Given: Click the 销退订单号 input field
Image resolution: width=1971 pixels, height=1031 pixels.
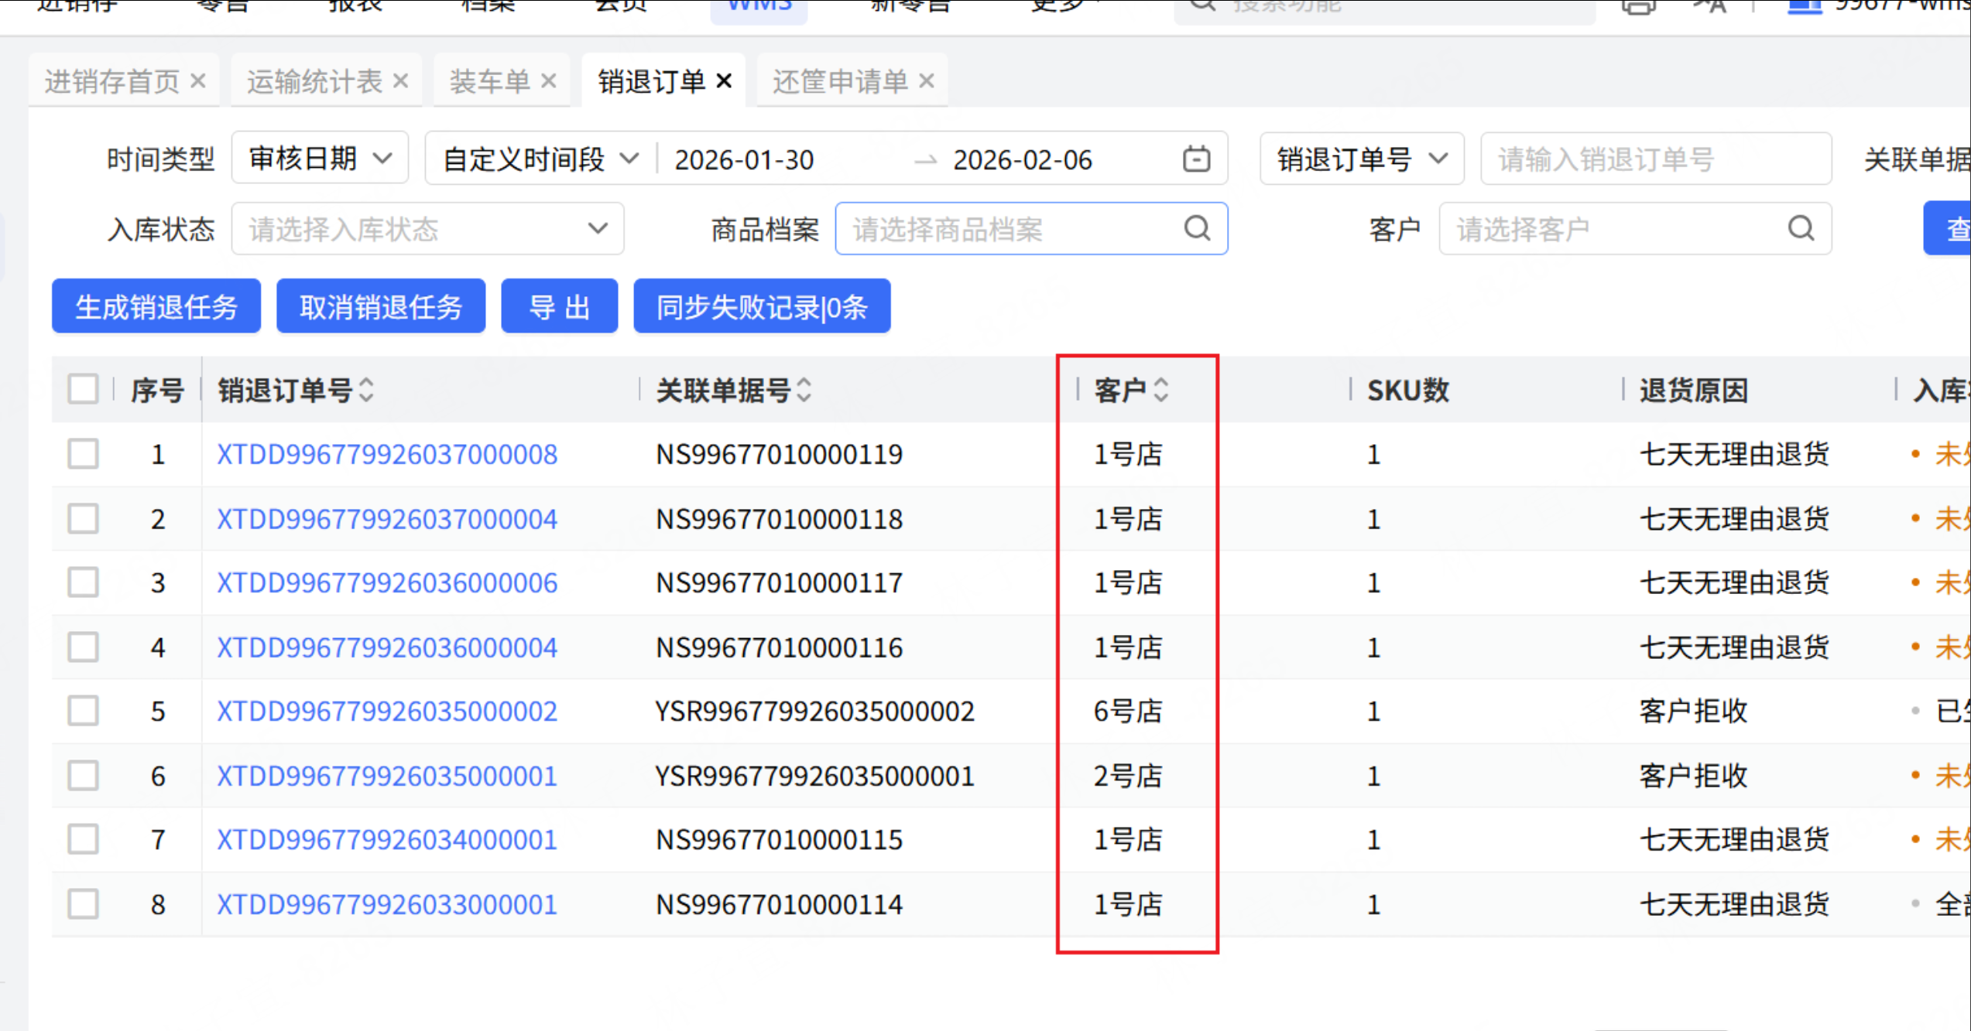Looking at the screenshot, I should [1655, 159].
